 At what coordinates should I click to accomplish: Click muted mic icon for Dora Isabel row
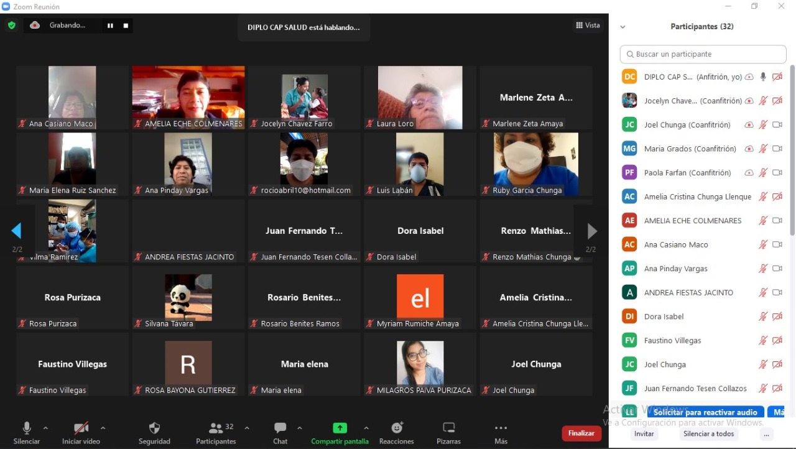(x=763, y=316)
